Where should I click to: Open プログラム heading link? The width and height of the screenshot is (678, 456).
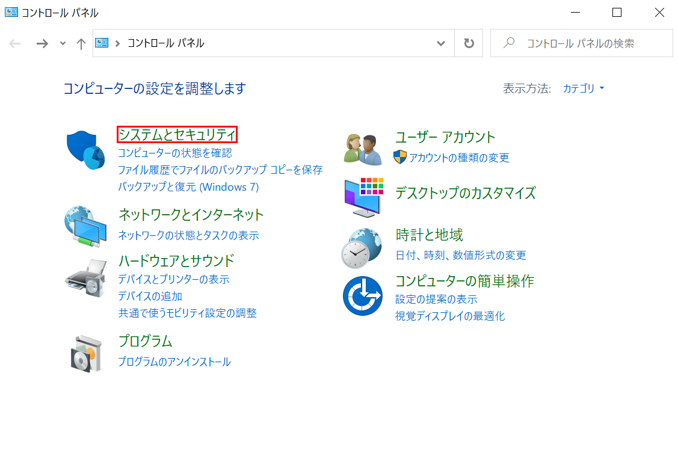pos(146,341)
